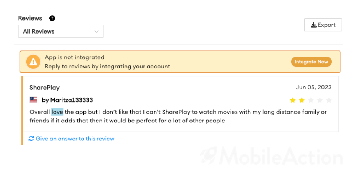Image resolution: width=357 pixels, height=179 pixels.
Task: Click the third gray star
Action: (x=311, y=100)
